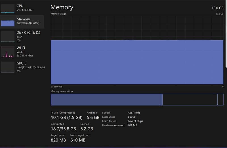Click the Speed 4267 MHz value
Viewport: 227px width, 148px height.
(134, 113)
